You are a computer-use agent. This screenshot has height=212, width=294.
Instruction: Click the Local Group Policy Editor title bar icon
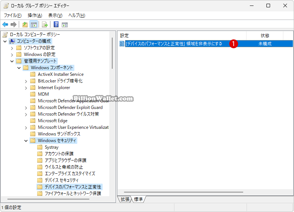click(x=6, y=6)
